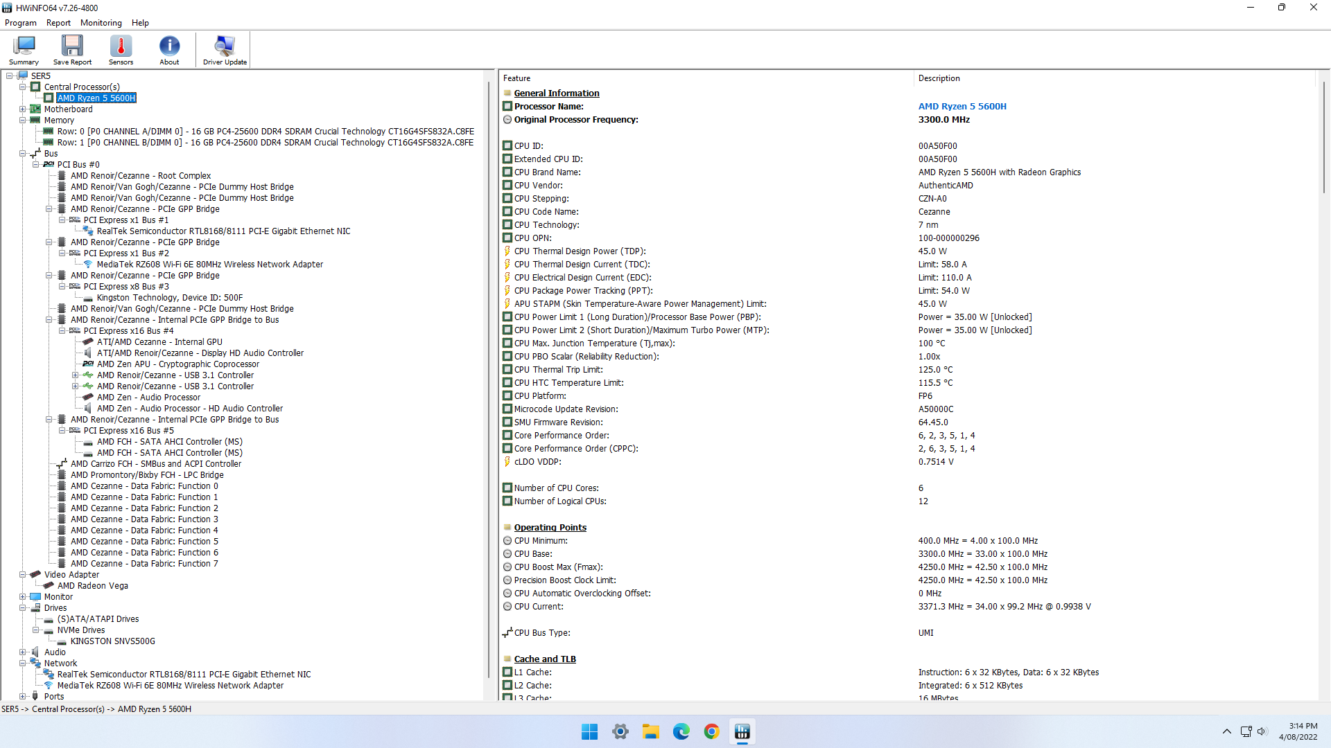The image size is (1331, 748).
Task: Open the Monitoring menu
Action: (101, 23)
